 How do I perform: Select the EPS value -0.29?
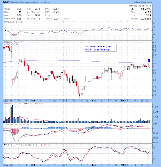click(x=56, y=12)
